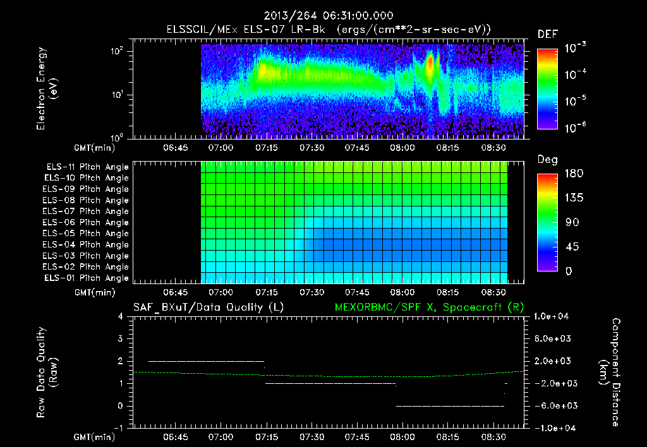The image size is (647, 447).
Task: Click the ELS-08 Pitch Angle row label
Action: tap(86, 200)
